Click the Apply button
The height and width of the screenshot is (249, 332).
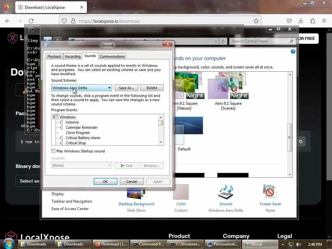(158, 182)
